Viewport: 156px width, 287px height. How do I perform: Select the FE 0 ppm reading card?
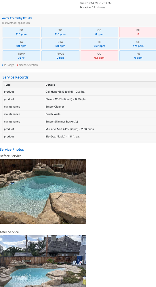coord(138,56)
